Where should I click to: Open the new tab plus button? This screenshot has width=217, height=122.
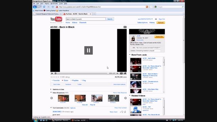(x=94, y=14)
